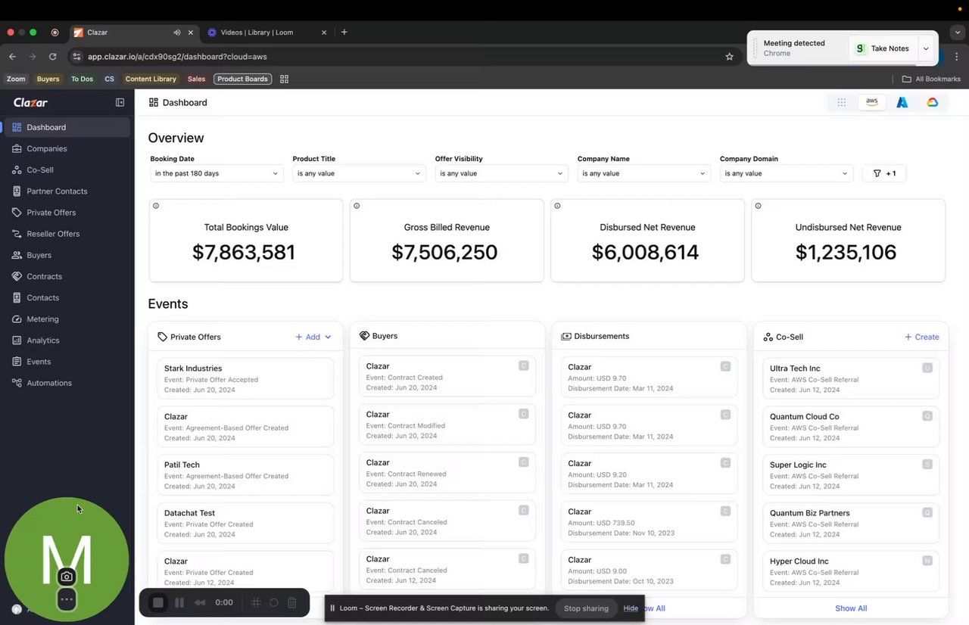The height and width of the screenshot is (625, 969).
Task: Select the AWS cloud icon
Action: 872,102
